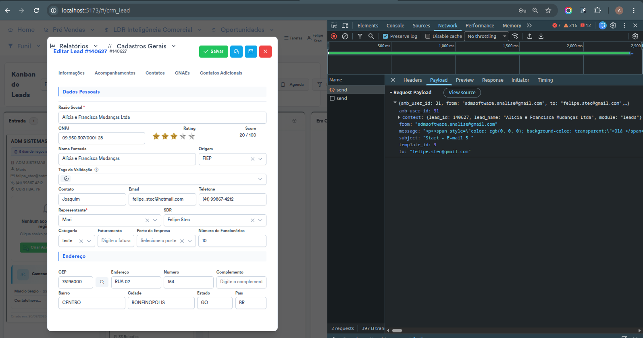643x338 pixels.
Task: Click the chat icon button beside Salvar
Action: coord(236,52)
